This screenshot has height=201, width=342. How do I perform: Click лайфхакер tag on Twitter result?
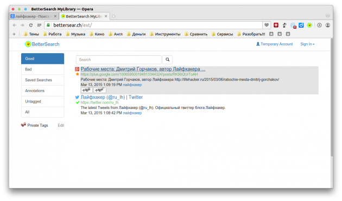coord(132,113)
